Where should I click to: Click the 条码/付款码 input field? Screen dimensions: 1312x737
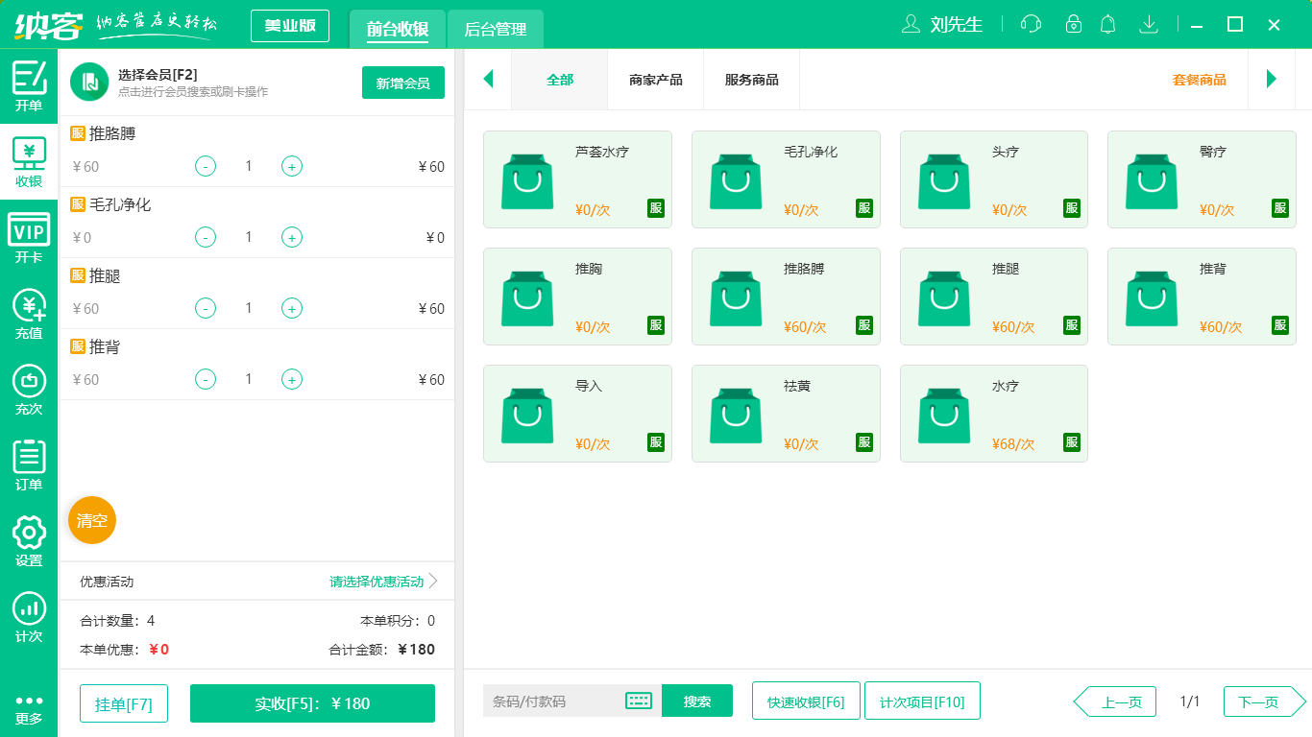click(553, 701)
